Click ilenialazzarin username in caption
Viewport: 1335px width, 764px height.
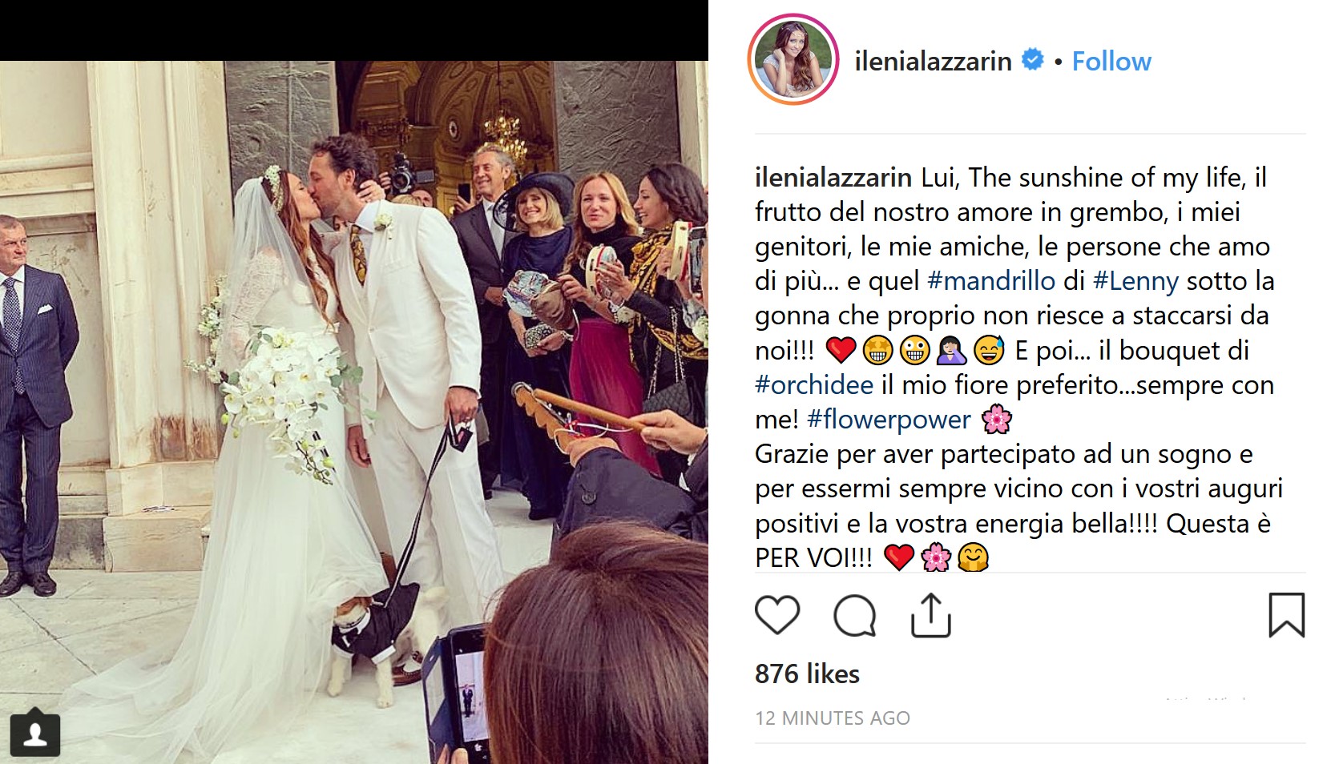833,177
